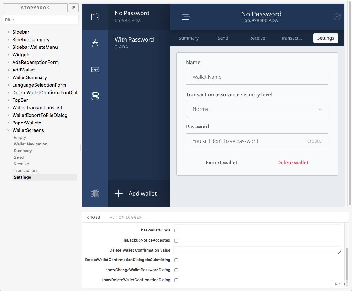352x291 pixels.
Task: Click the sync status checkmark icon
Action: point(337,17)
